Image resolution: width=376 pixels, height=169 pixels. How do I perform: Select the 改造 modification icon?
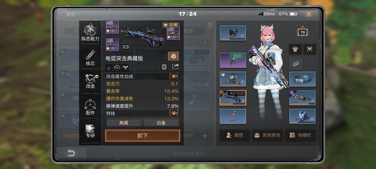pos(90,81)
